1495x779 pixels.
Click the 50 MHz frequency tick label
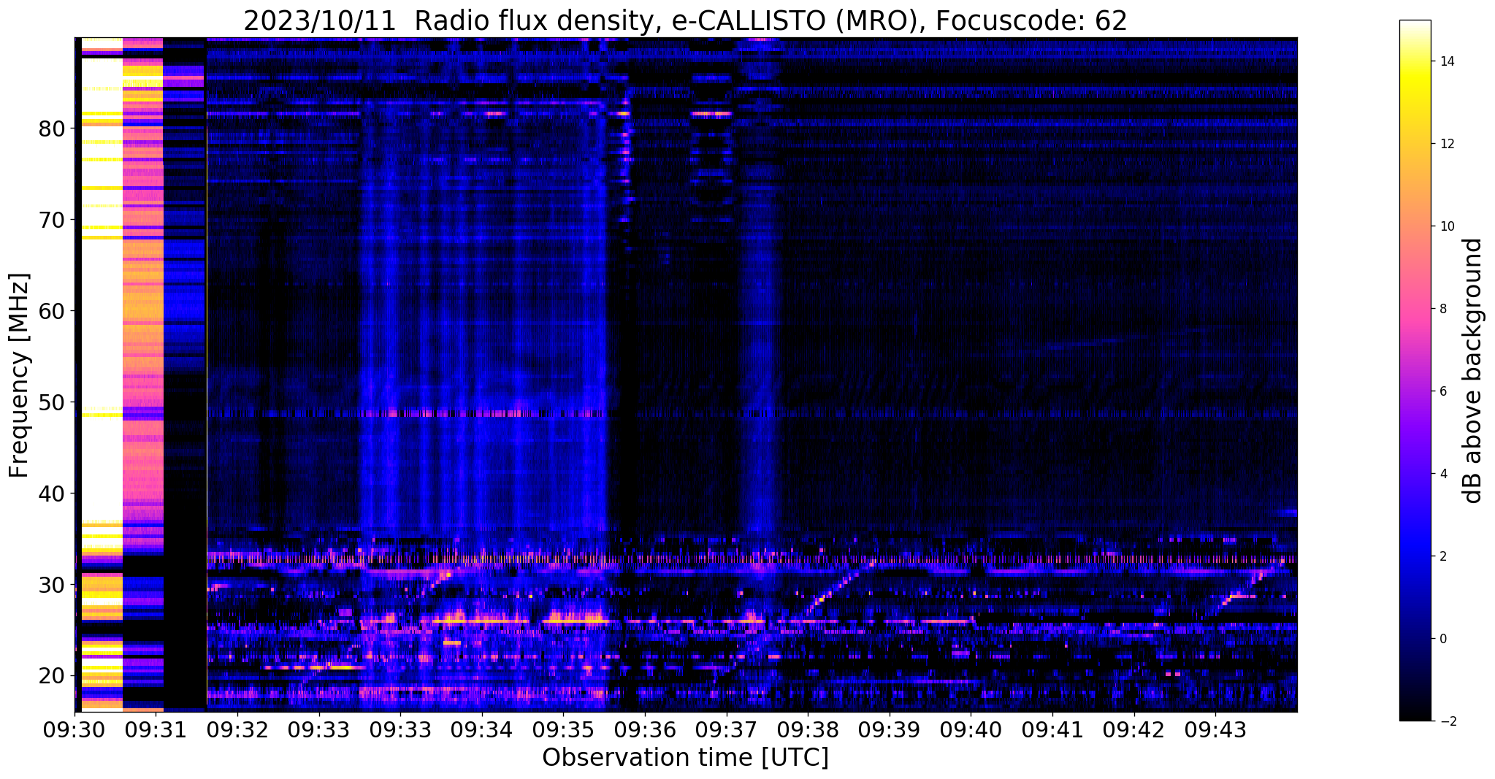click(52, 402)
